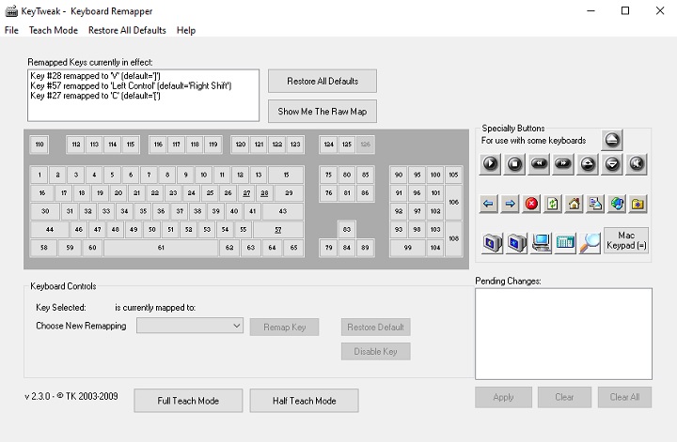Select function key 112
This screenshot has width=677, height=442.
point(76,145)
